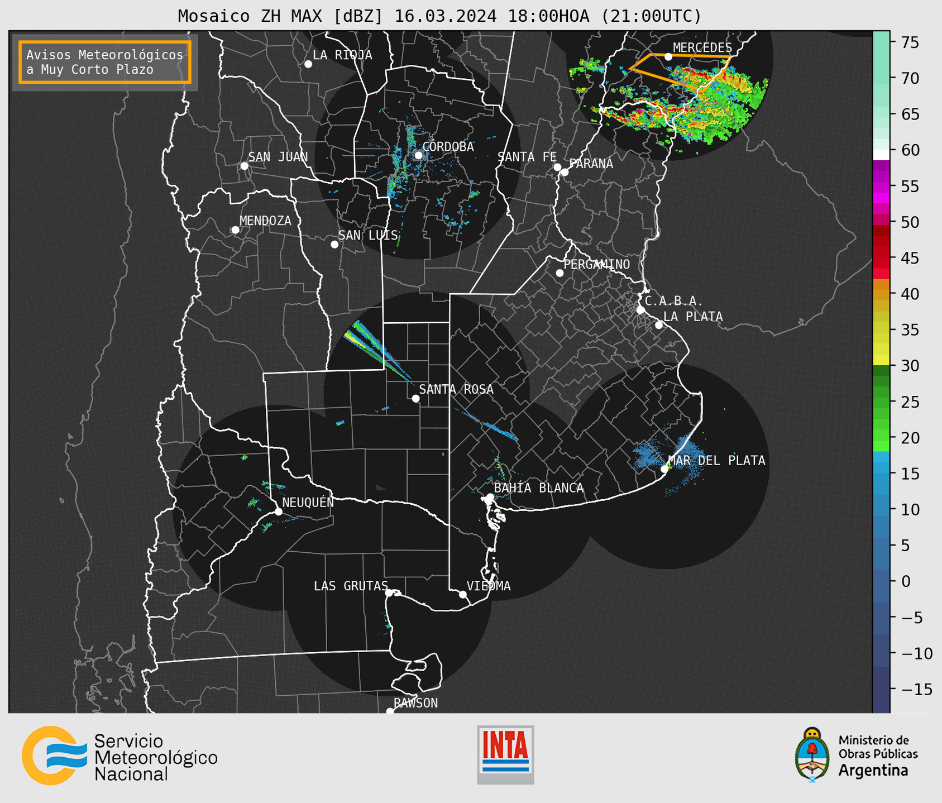Image resolution: width=942 pixels, height=803 pixels.
Task: Click the San Luis city marker dot
Action: pyautogui.click(x=334, y=245)
